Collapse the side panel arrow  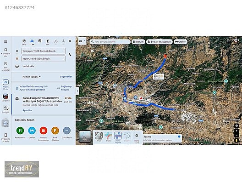point(77,91)
